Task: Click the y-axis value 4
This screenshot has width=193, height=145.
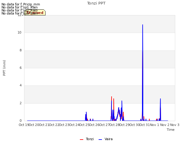Action: point(21,85)
